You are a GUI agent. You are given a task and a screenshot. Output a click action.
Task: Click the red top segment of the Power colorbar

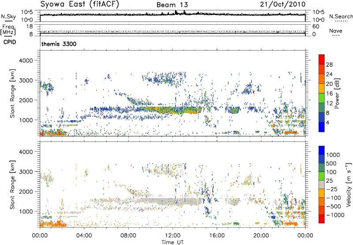[322, 59]
